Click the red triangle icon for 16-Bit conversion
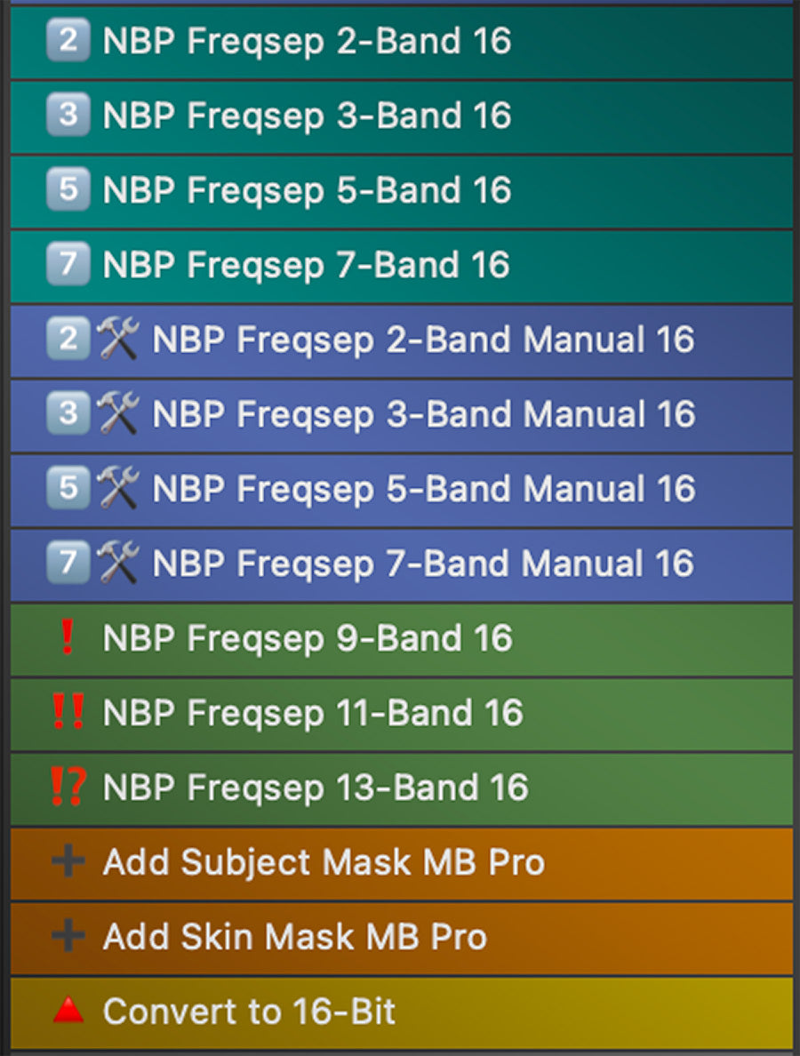 coord(68,1011)
